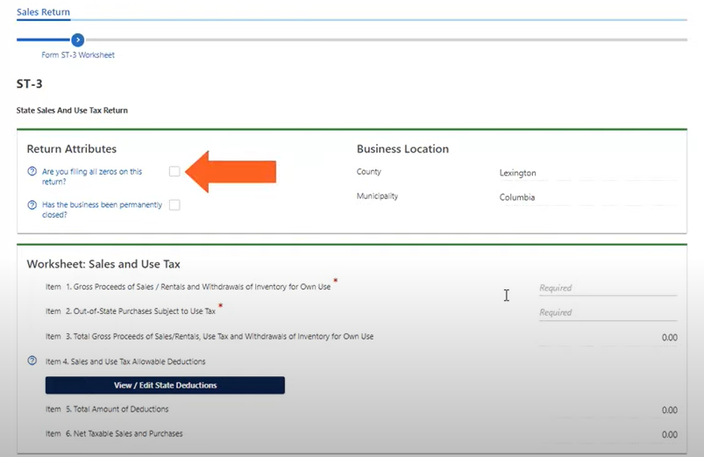Open help icon next to Item 4 deductions

click(x=32, y=361)
